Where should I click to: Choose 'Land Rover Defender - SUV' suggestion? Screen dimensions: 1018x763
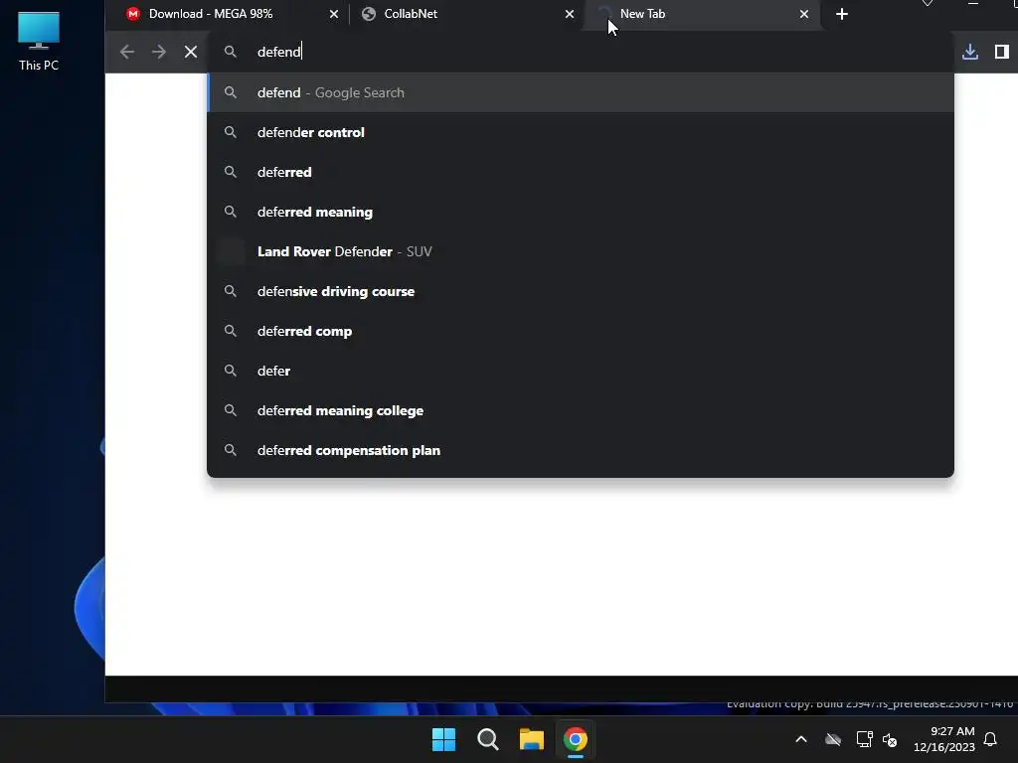(x=581, y=251)
